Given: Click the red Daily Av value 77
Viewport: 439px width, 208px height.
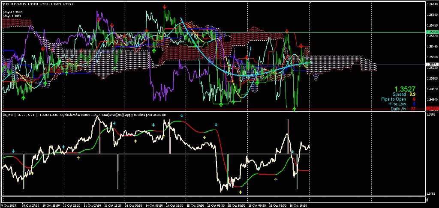Looking at the screenshot, I should pos(413,109).
